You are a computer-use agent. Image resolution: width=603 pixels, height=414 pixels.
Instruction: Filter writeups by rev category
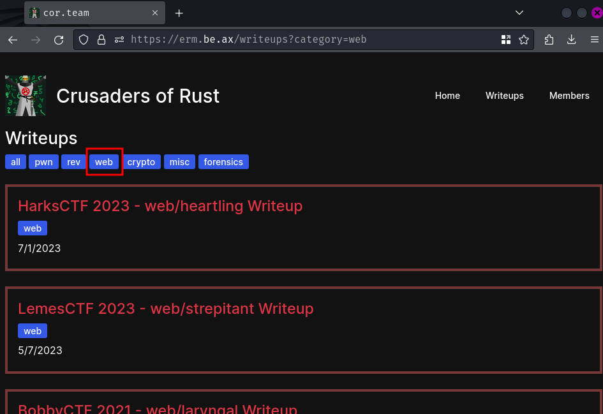[73, 162]
